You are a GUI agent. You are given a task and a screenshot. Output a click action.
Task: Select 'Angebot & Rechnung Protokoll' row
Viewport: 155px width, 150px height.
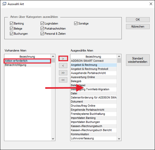pos(94,69)
